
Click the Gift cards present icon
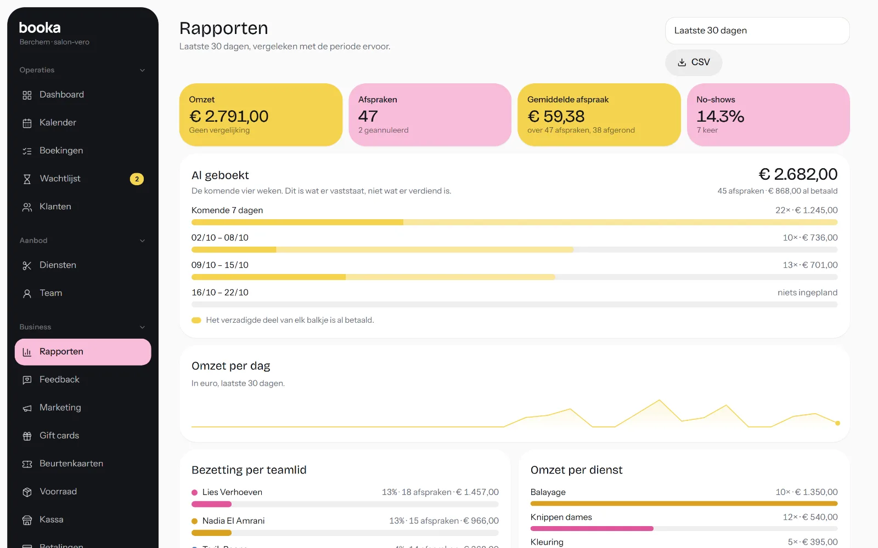click(27, 436)
